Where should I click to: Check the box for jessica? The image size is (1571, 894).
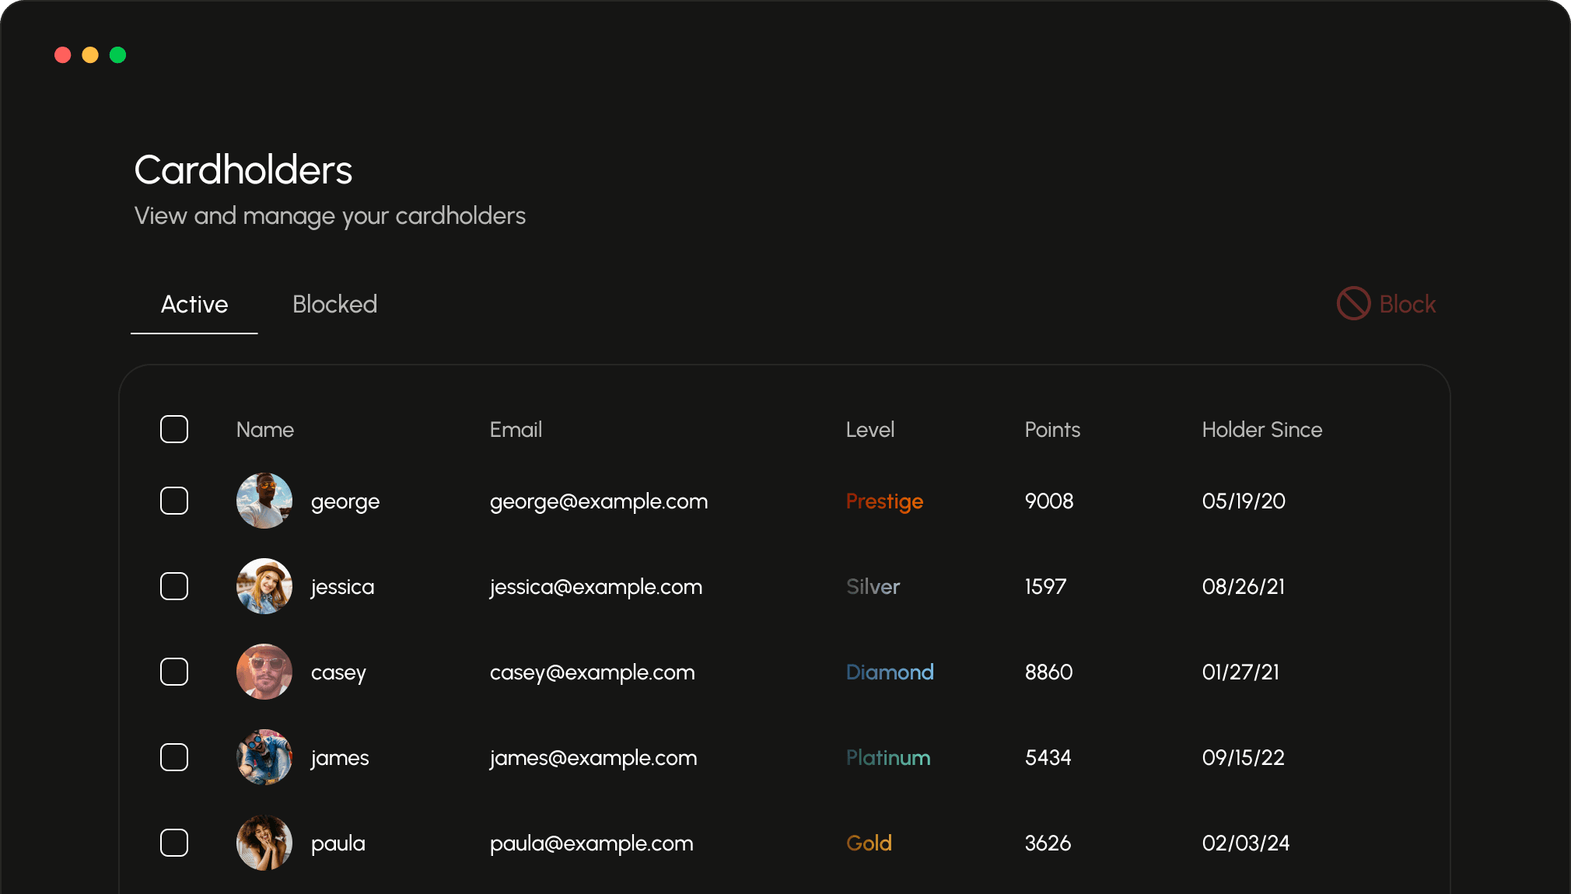pos(174,586)
